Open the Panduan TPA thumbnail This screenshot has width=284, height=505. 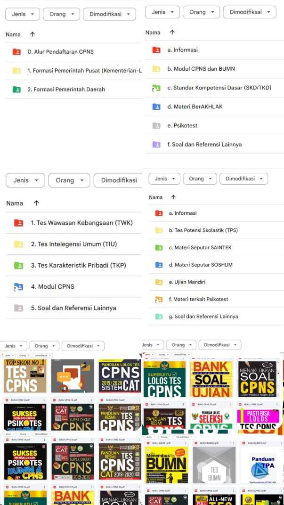pos(262,465)
